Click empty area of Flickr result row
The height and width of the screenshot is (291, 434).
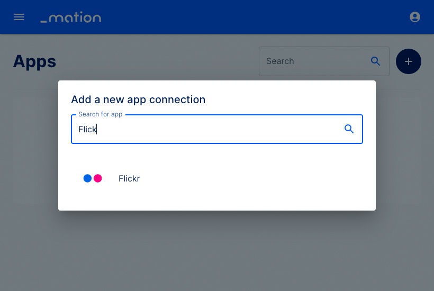click(249, 178)
